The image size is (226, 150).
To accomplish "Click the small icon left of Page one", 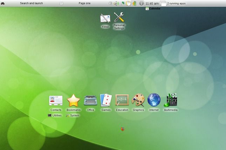I will [x=61, y=3].
